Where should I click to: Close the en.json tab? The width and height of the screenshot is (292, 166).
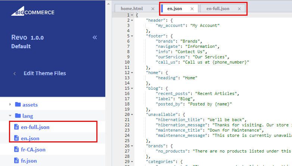(x=192, y=9)
